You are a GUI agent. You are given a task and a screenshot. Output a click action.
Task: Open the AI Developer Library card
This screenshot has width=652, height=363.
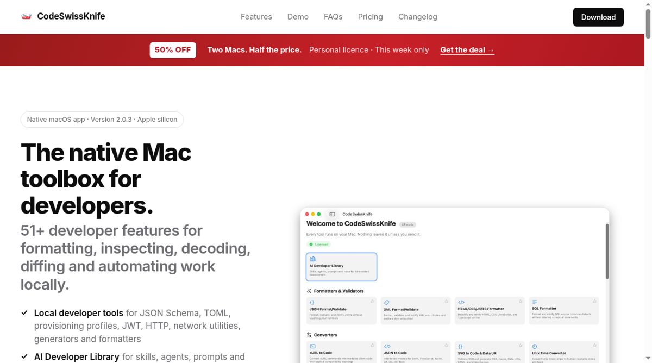tap(341, 267)
